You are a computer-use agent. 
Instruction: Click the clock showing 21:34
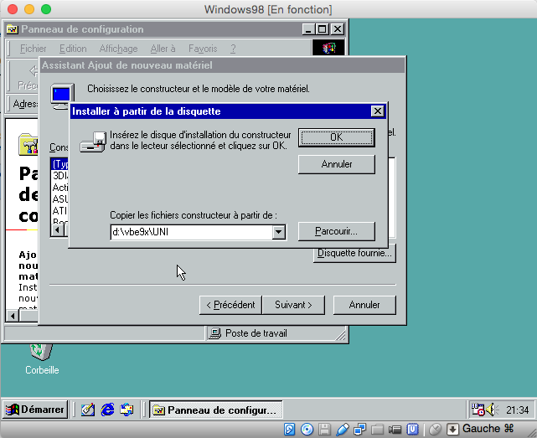[x=518, y=410]
